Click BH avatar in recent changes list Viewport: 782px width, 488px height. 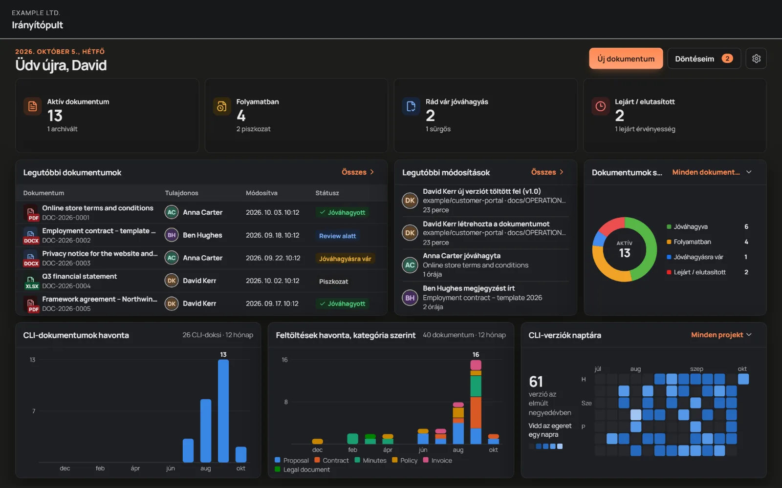tap(410, 298)
